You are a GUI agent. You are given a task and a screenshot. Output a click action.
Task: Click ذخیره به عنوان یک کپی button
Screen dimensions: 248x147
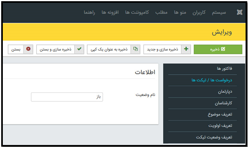point(114,50)
